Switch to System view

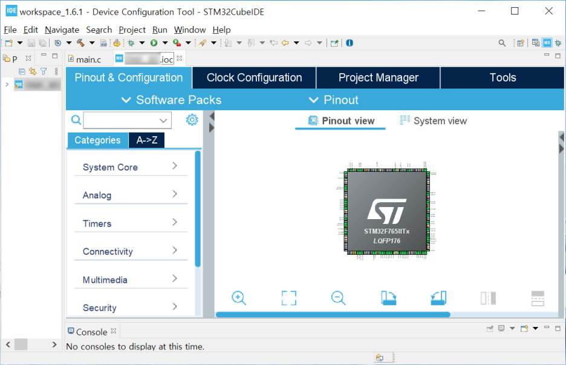[433, 120]
